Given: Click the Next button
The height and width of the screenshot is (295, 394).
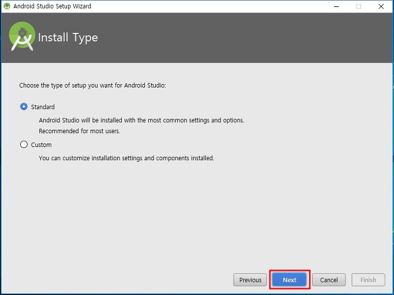Looking at the screenshot, I should coord(290,279).
